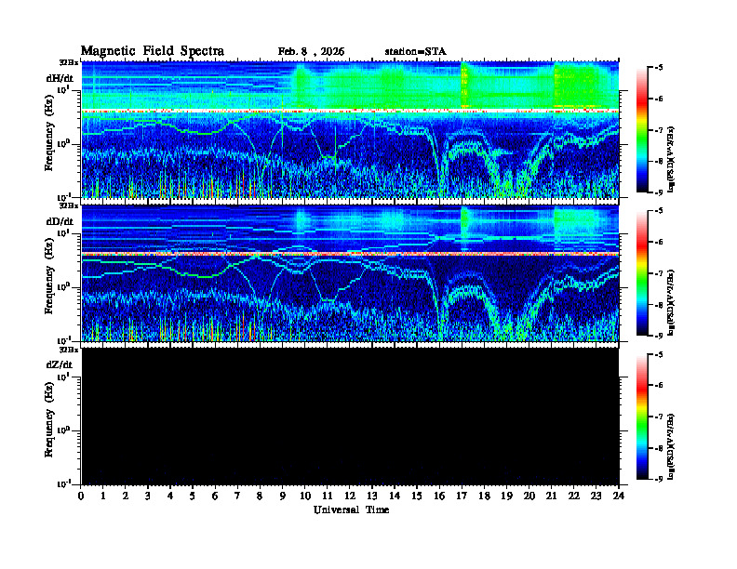Click the dD/dt spectrogram plot area
The height and width of the screenshot is (569, 737).
350,272
